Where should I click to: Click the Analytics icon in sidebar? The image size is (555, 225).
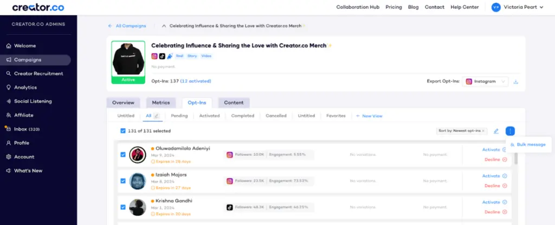(x=9, y=87)
